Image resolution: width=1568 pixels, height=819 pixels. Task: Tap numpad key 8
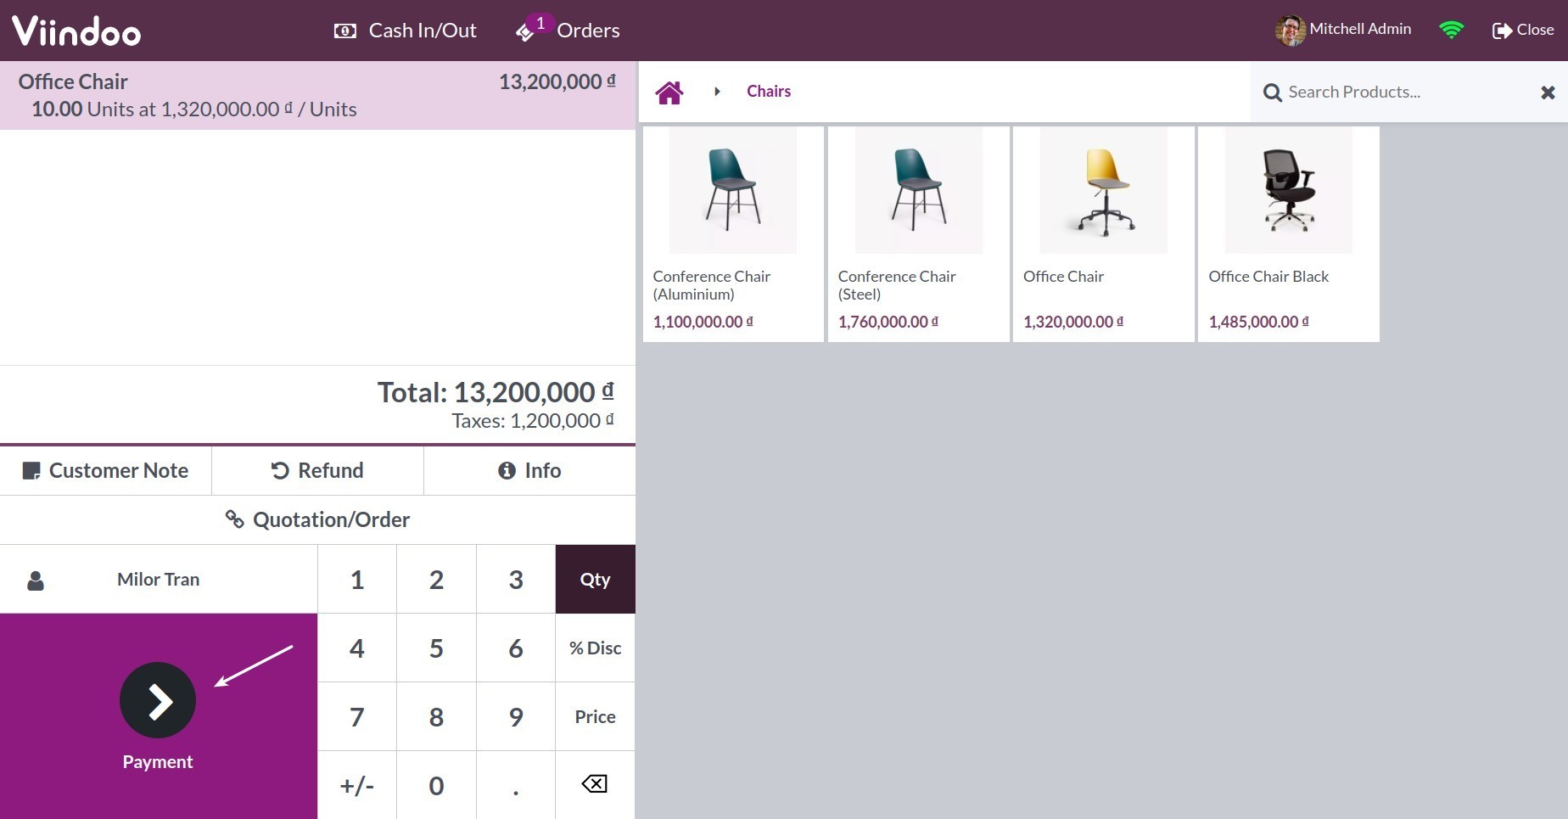point(436,716)
